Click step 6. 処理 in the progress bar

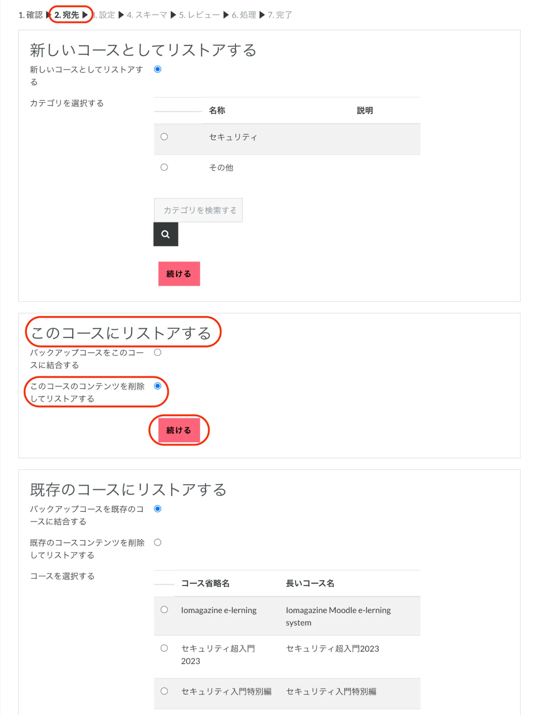(x=244, y=15)
